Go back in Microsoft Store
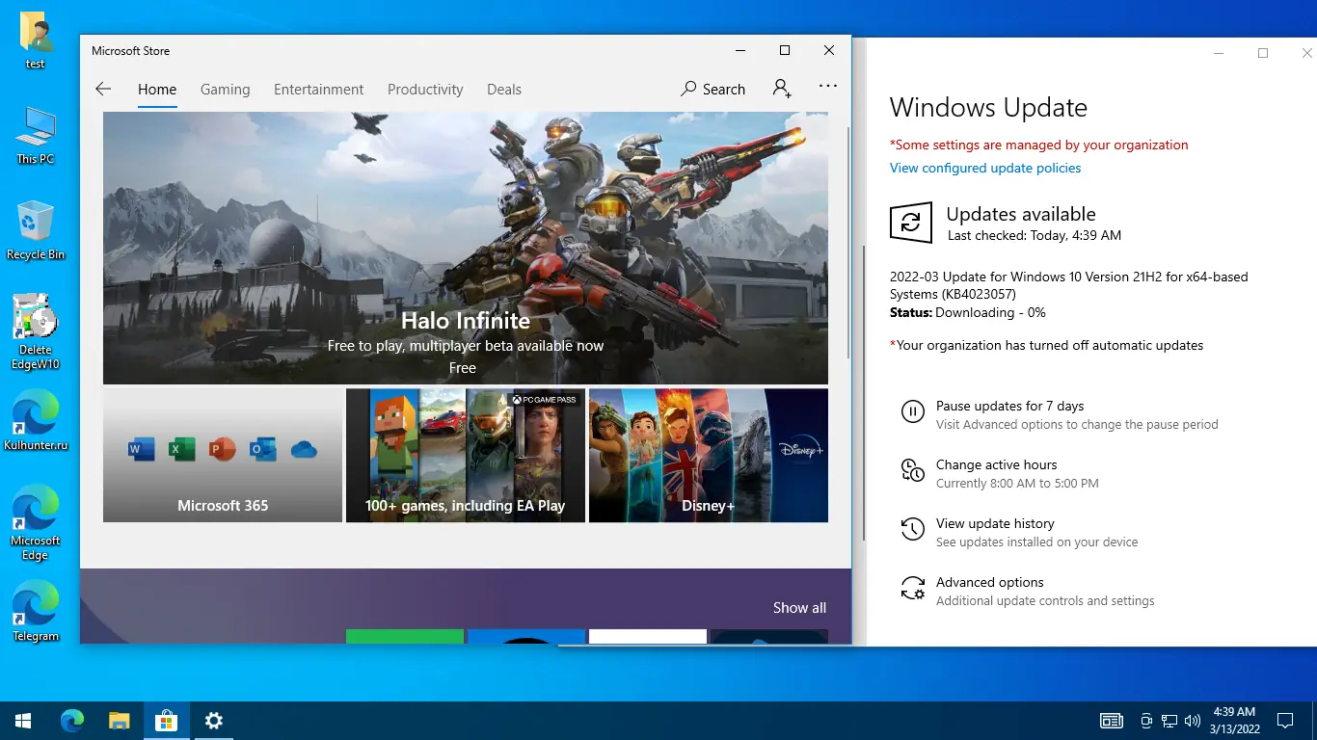This screenshot has width=1317, height=740. pyautogui.click(x=103, y=89)
